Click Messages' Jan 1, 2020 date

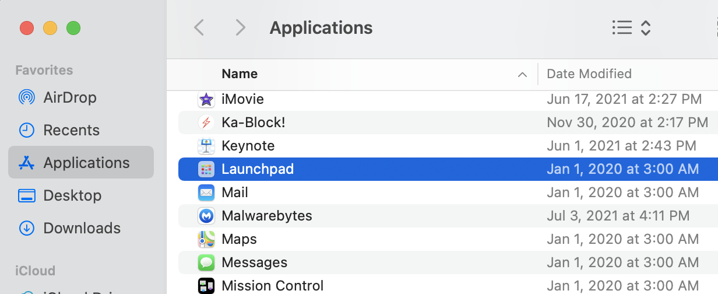coord(622,262)
